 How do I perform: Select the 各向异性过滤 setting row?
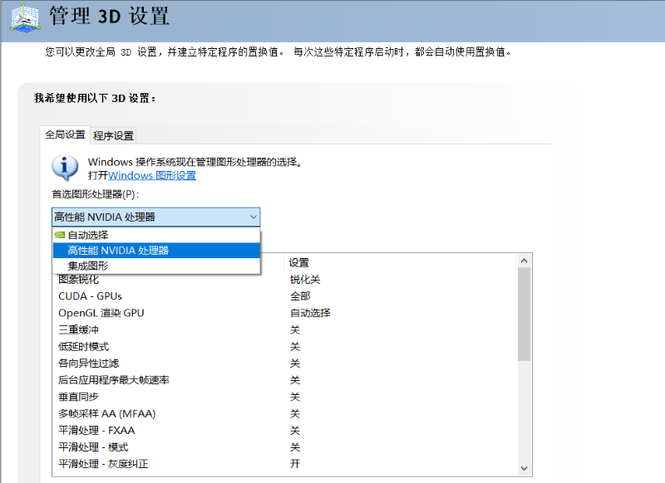coord(284,363)
